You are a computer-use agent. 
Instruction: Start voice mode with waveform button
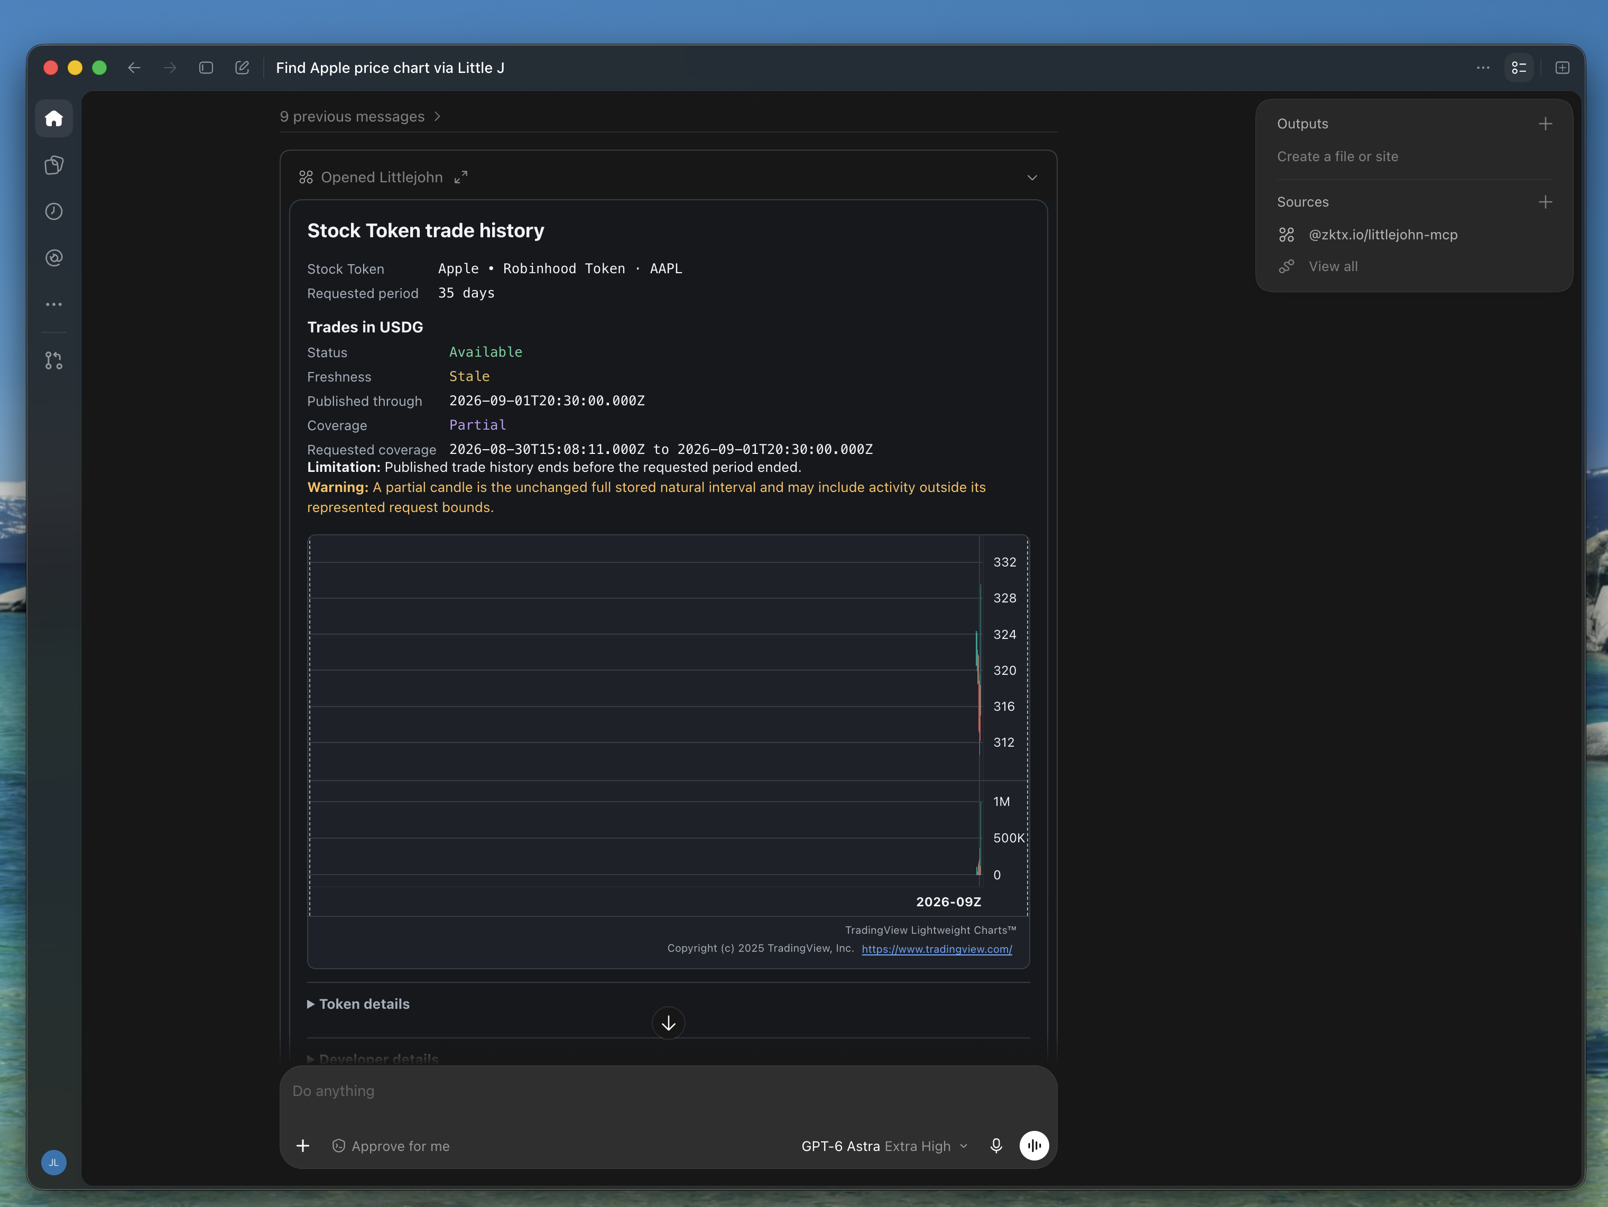click(1034, 1146)
